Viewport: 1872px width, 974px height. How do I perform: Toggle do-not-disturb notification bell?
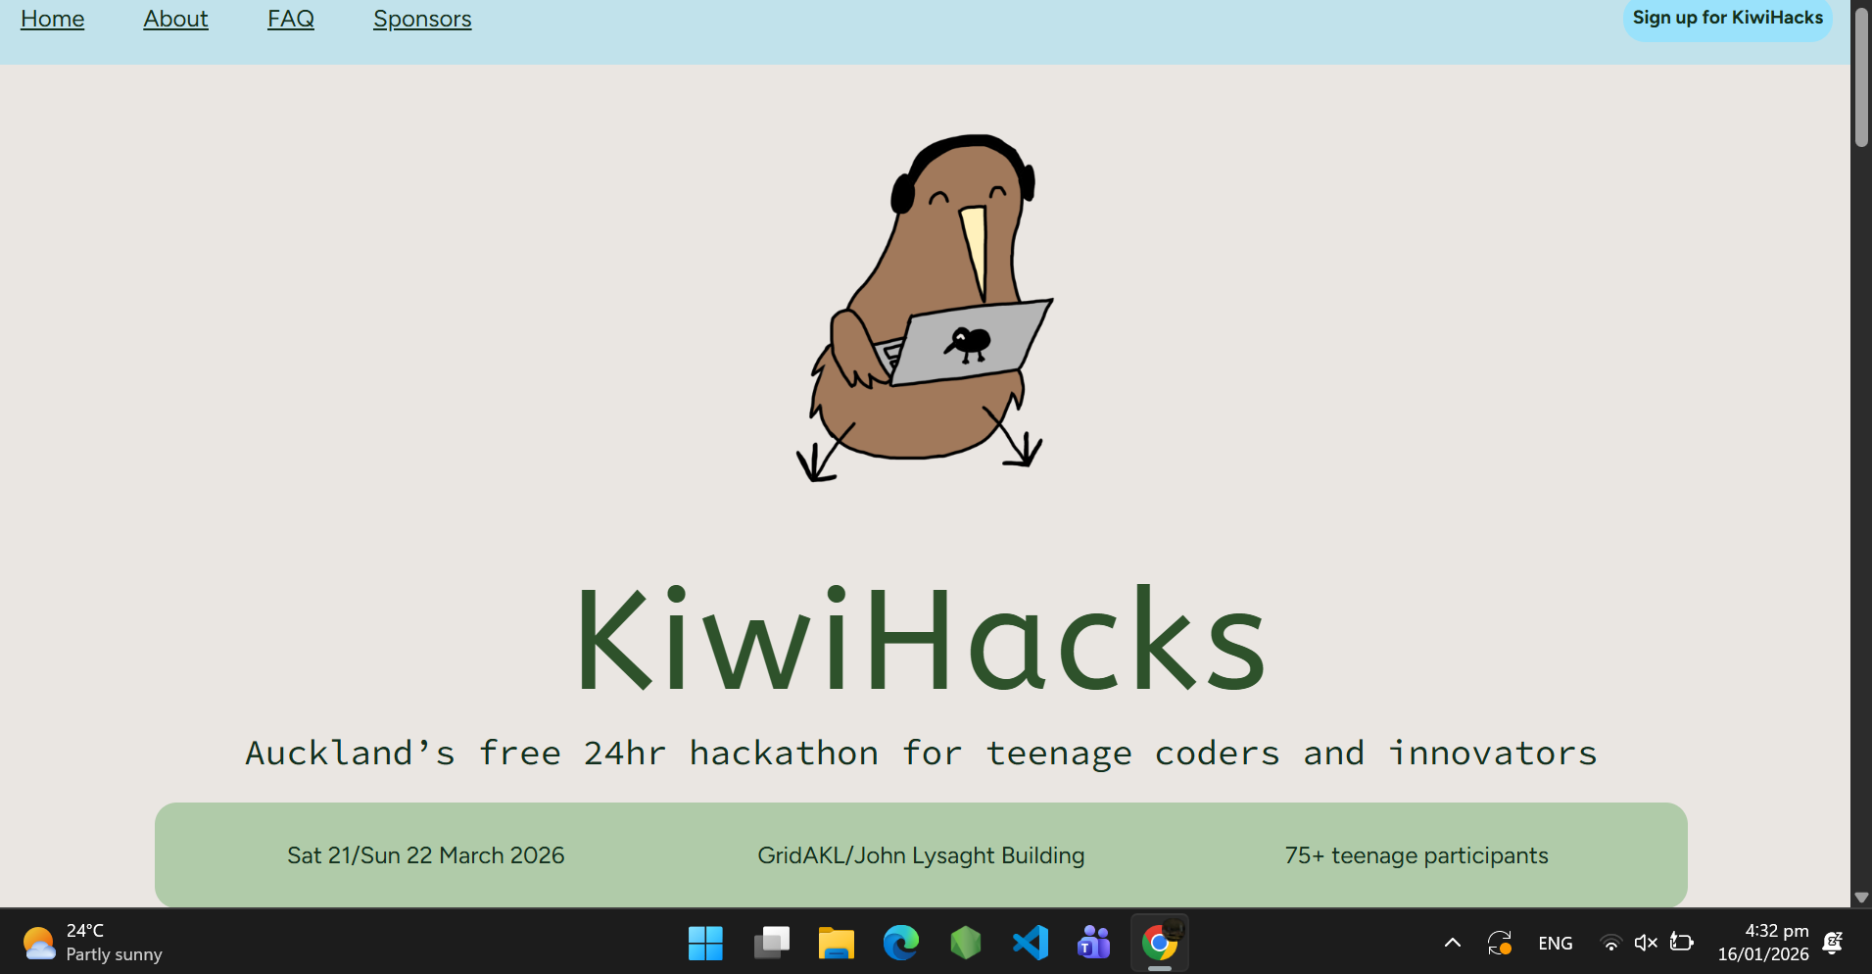point(1833,943)
